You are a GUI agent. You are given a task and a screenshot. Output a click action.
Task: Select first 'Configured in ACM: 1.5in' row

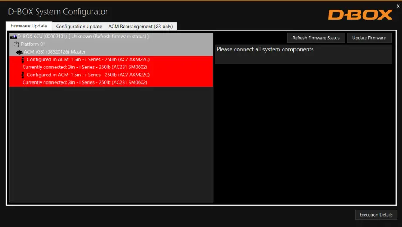pyautogui.click(x=111, y=59)
